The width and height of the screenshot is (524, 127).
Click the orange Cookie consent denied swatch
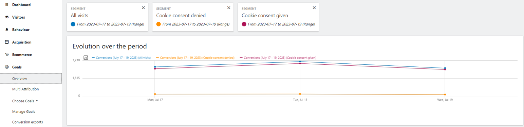pyautogui.click(x=158, y=24)
